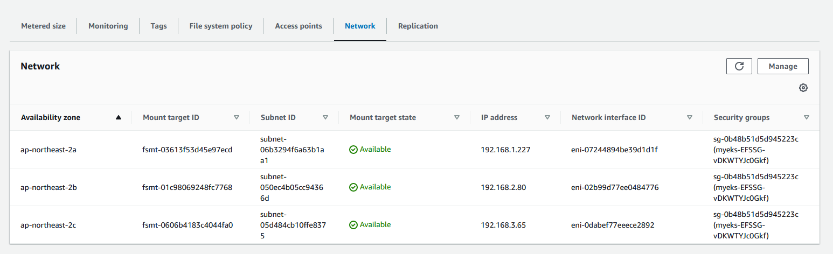
Task: Click the refresh icon button
Action: 739,66
